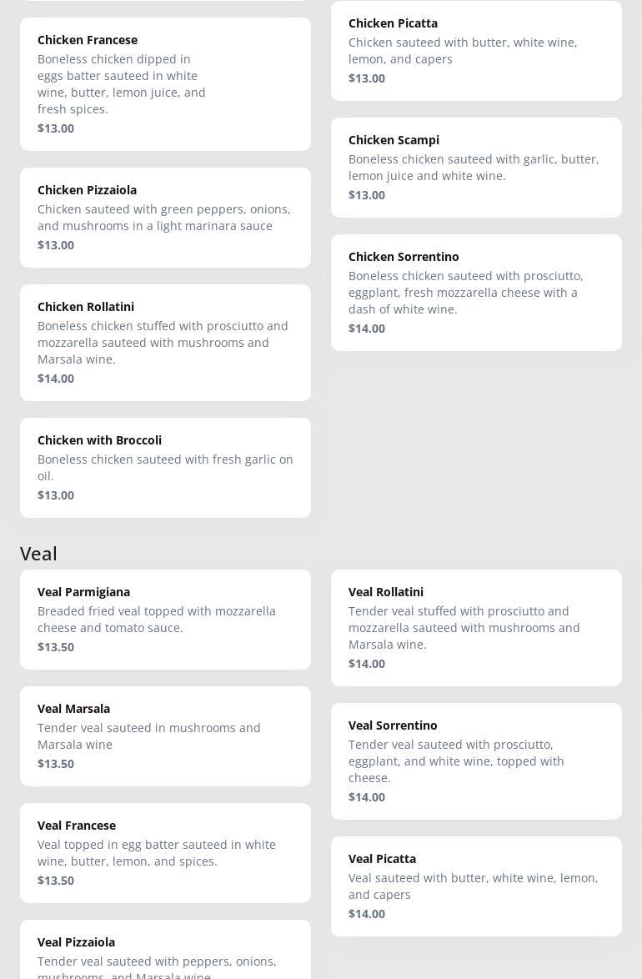This screenshot has height=979, width=642.
Task: Click the Veal Picatta menu item
Action: point(476,886)
